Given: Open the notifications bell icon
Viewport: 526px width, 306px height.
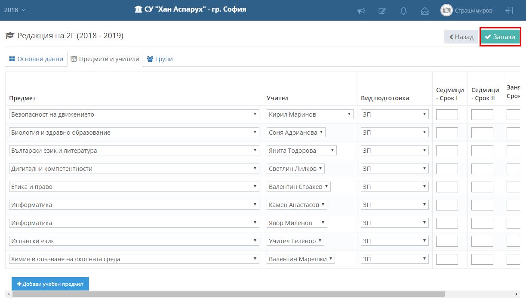Looking at the screenshot, I should [x=403, y=11].
